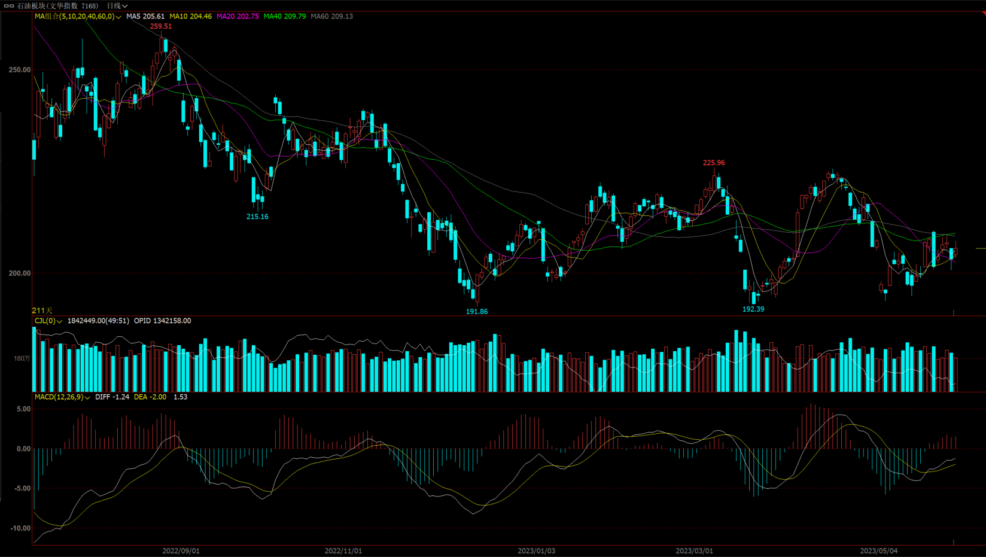Click the 2023/03/01 date marker
This screenshot has width=986, height=557.
[x=695, y=551]
